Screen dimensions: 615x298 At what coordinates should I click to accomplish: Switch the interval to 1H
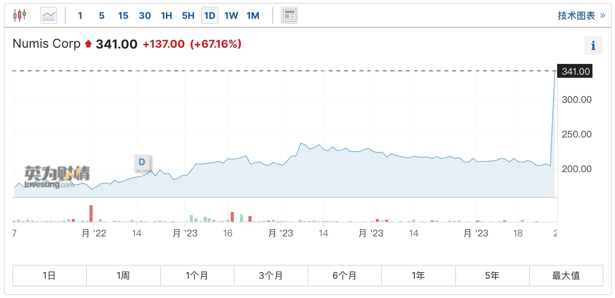tap(166, 15)
